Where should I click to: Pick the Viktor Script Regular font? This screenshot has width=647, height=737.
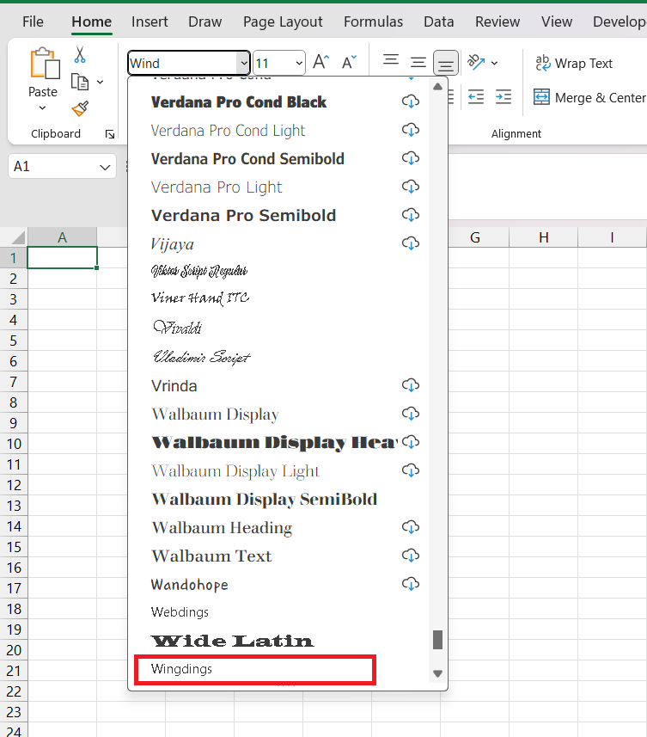(199, 271)
